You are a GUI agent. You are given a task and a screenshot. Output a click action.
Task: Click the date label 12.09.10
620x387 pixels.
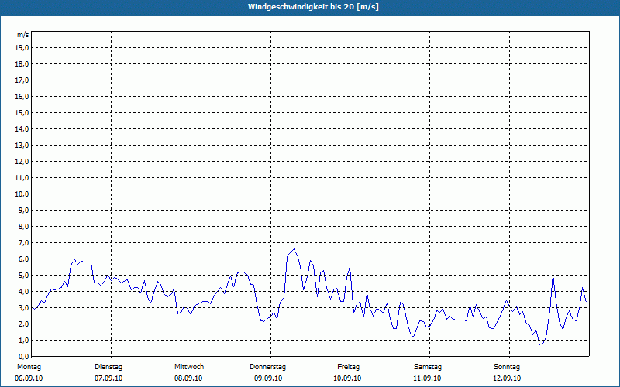click(x=507, y=378)
